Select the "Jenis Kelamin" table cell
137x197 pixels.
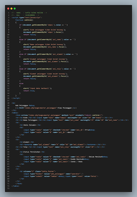(x=30, y=125)
